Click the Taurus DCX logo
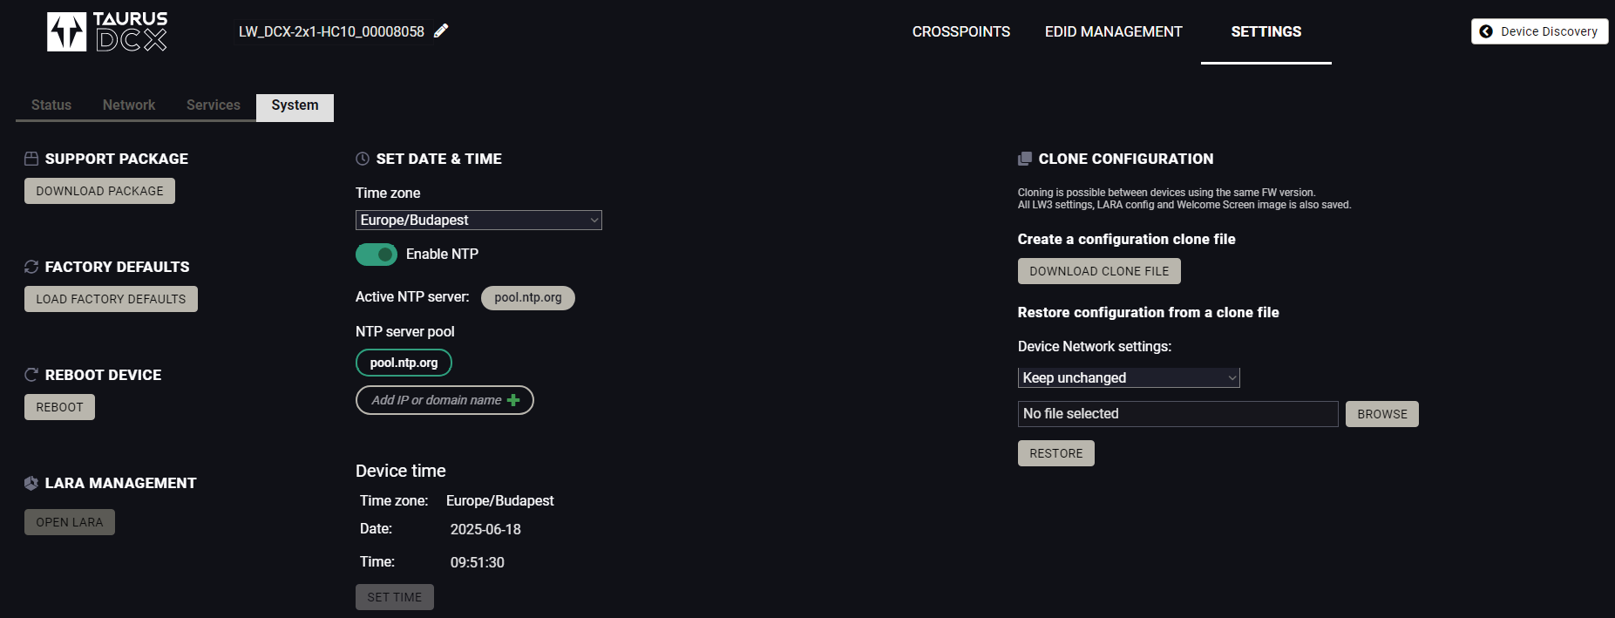This screenshot has width=1615, height=618. [107, 31]
